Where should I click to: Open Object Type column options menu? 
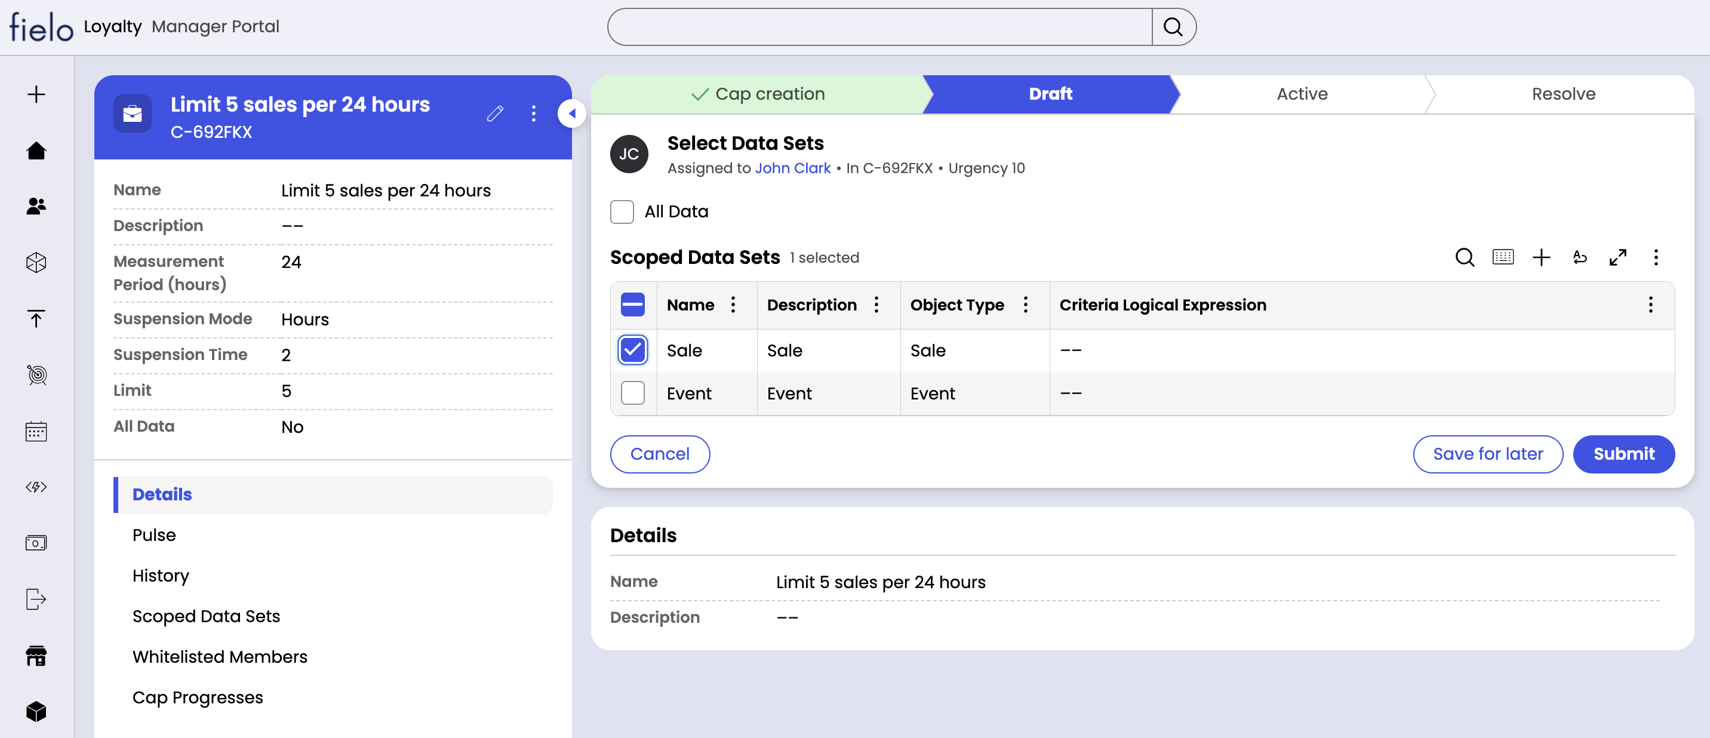1025,305
